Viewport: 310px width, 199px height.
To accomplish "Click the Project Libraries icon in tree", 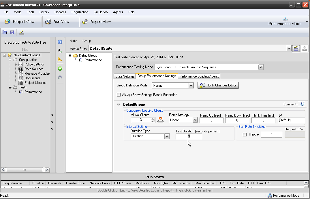I will tap(20, 83).
